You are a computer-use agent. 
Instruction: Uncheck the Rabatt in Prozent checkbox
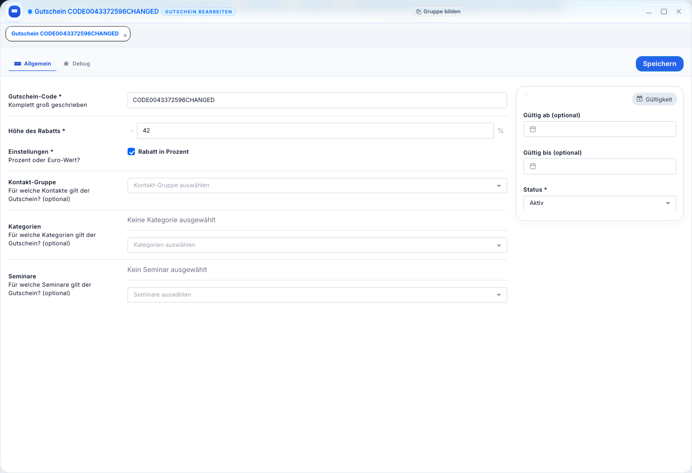(x=132, y=152)
